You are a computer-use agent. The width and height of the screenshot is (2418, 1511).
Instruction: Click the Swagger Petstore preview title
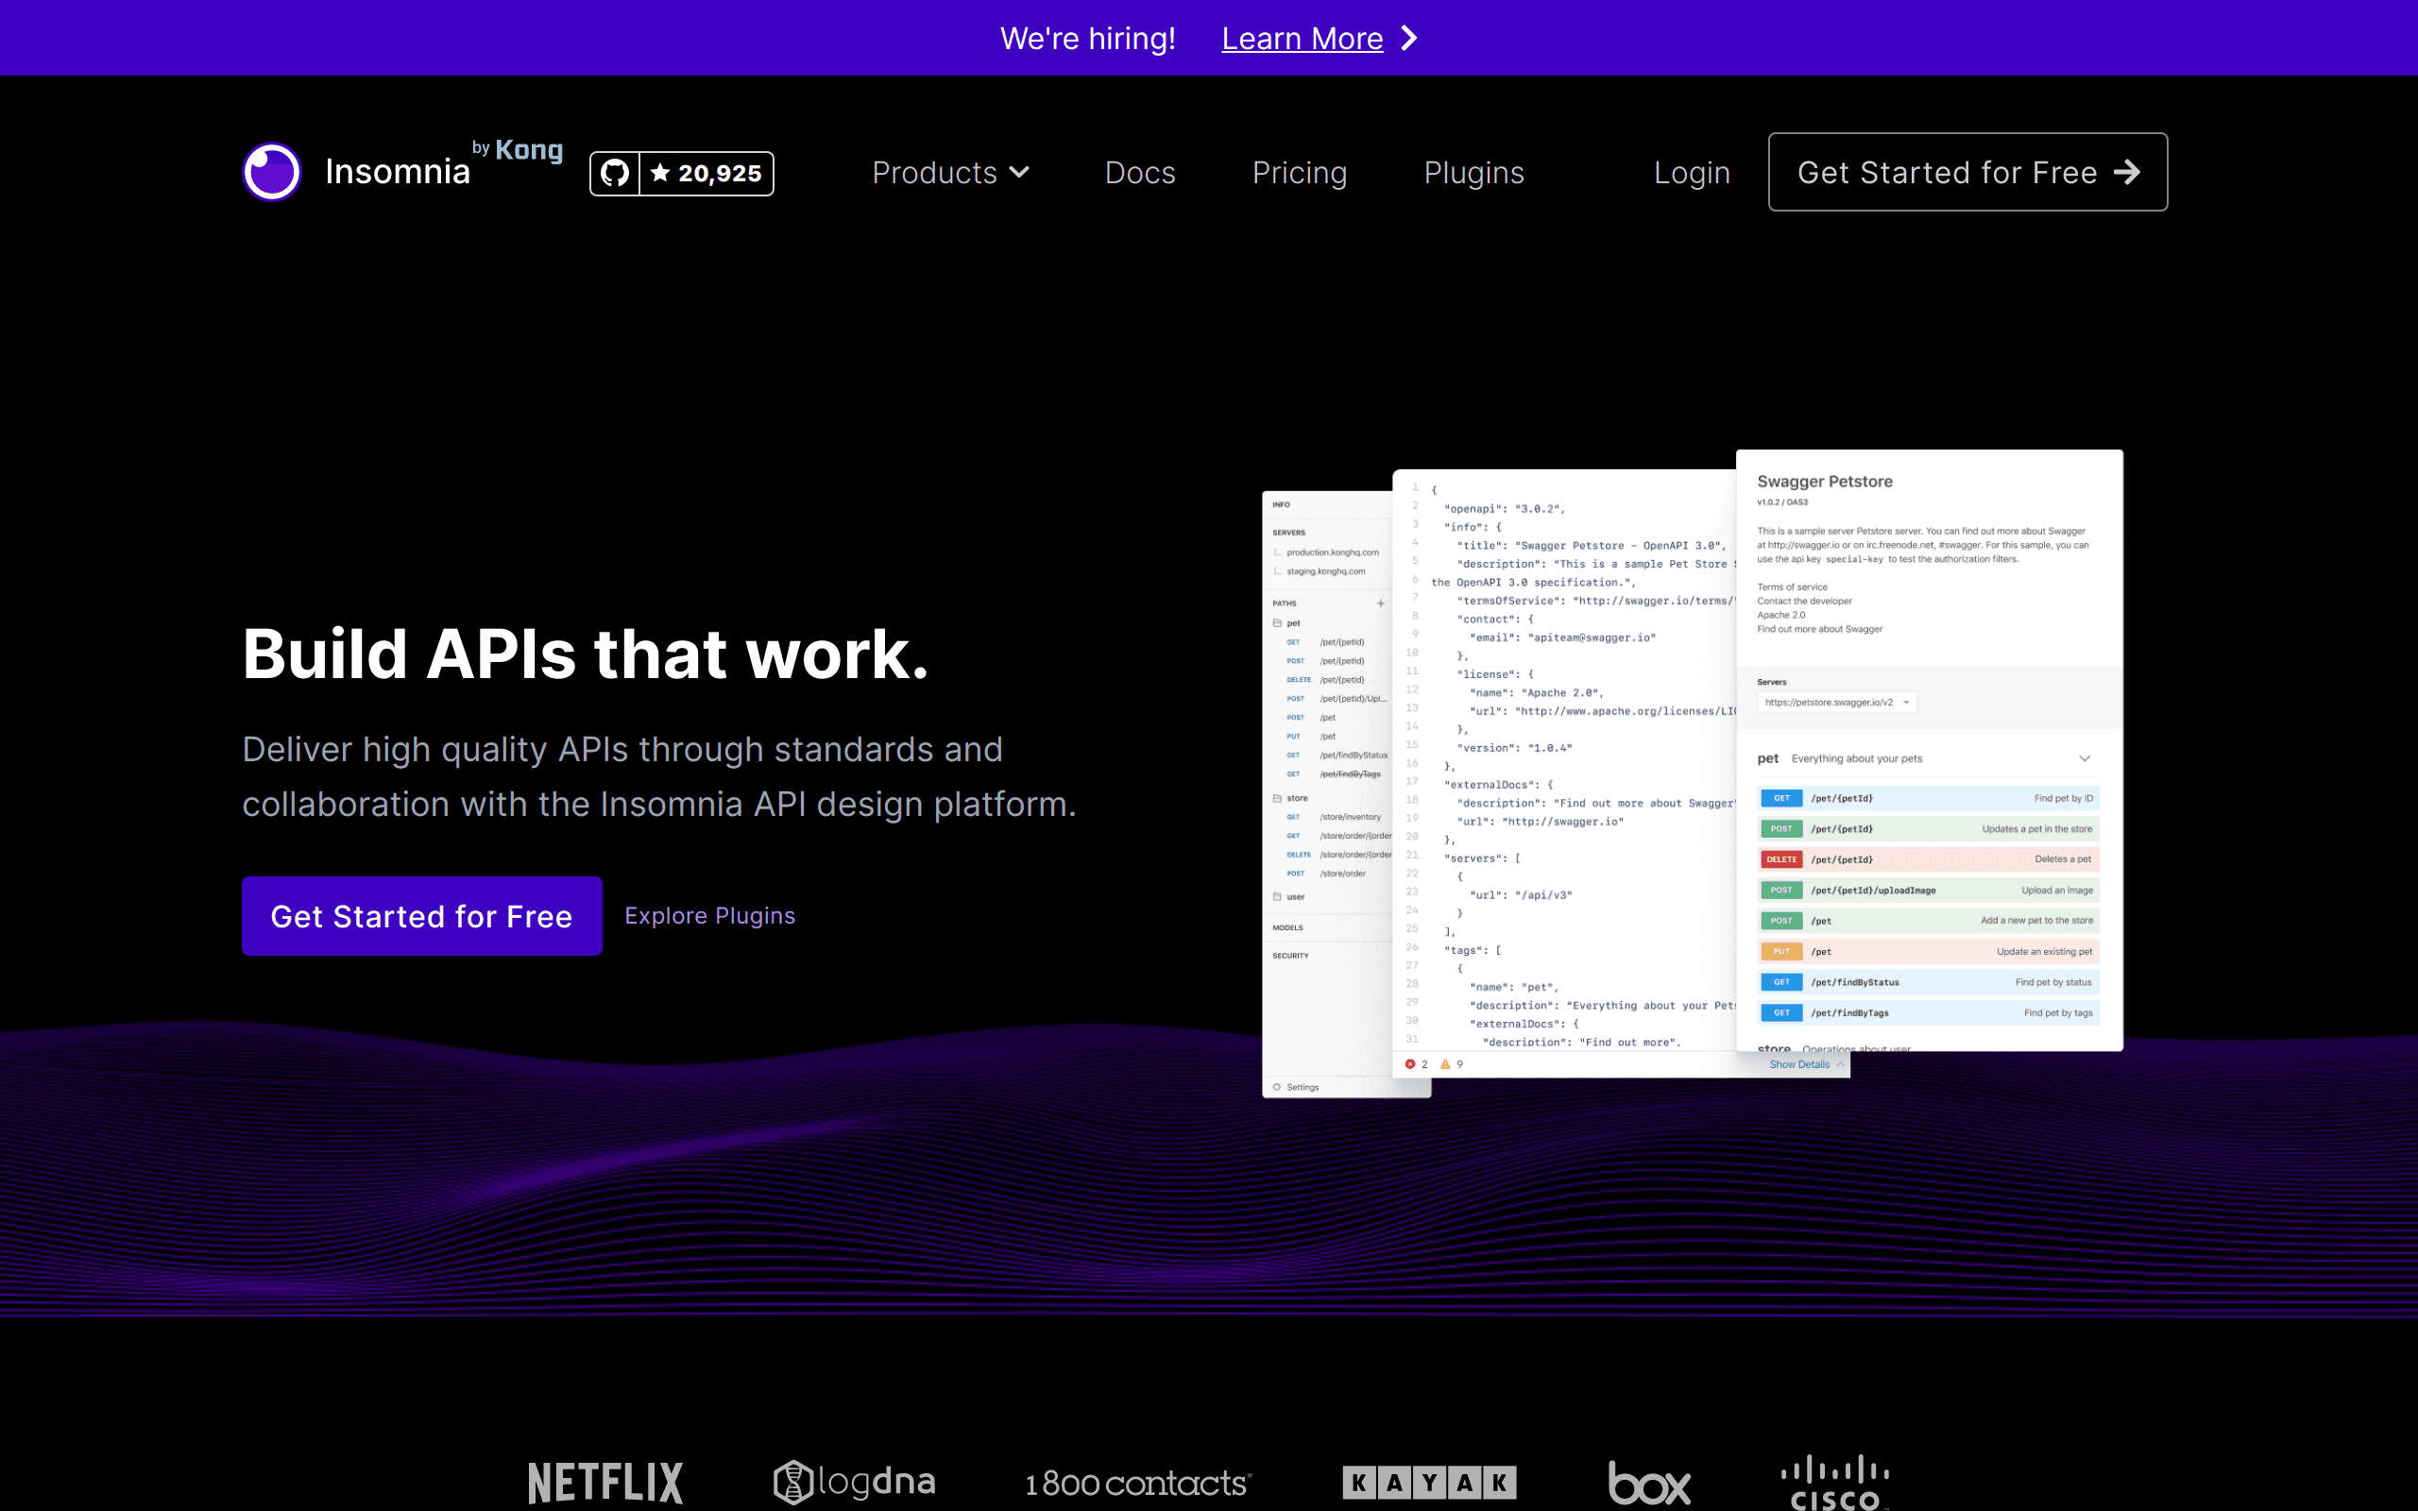pos(1825,481)
